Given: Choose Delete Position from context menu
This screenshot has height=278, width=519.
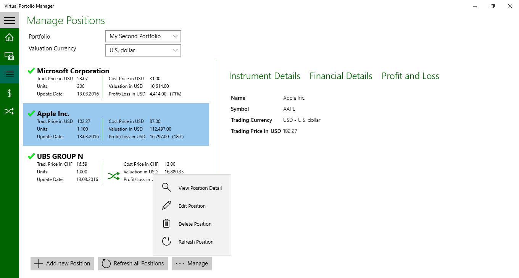Looking at the screenshot, I should 192,224.
